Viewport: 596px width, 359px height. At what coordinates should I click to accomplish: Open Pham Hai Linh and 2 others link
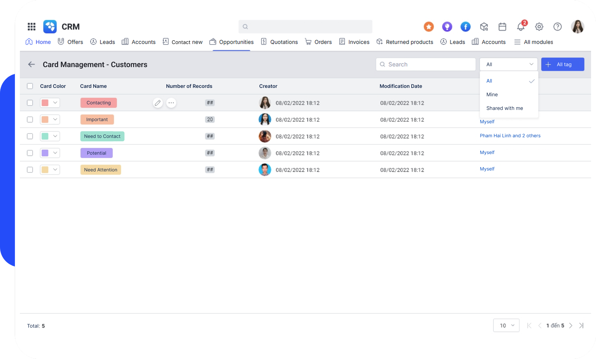[510, 136]
